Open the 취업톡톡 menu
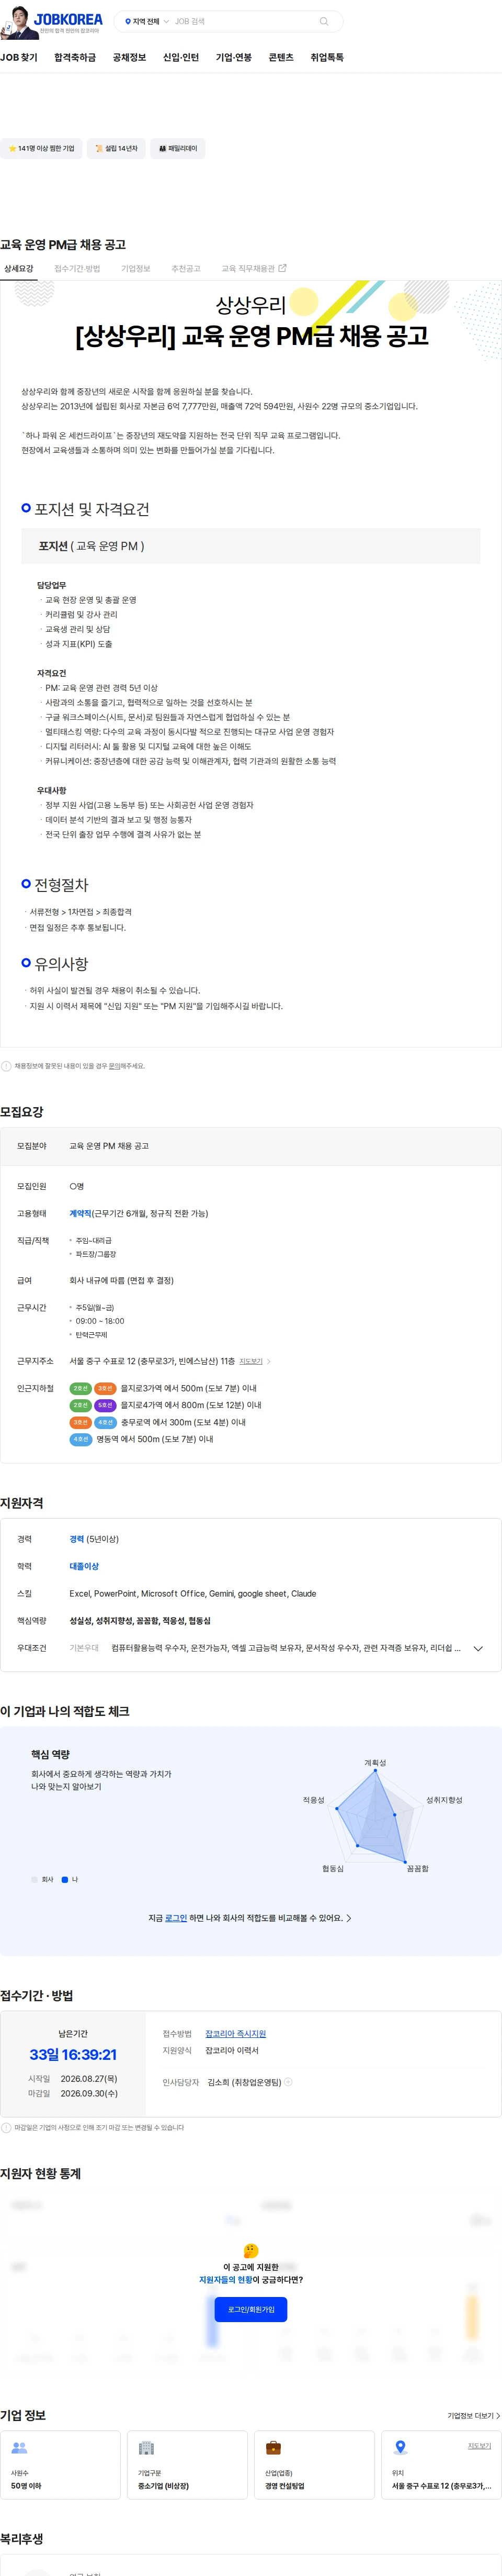The height and width of the screenshot is (2576, 502). [x=326, y=58]
